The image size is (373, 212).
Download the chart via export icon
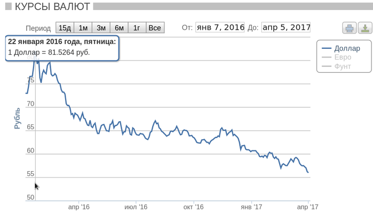(365, 28)
